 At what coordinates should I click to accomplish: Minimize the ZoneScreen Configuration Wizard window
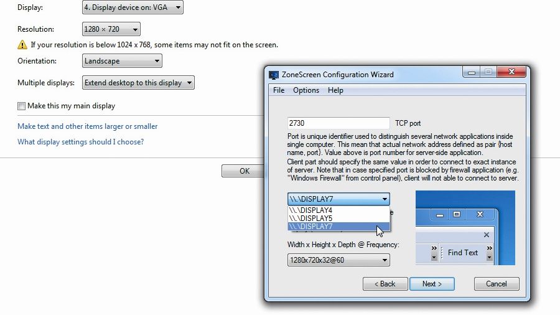point(472,72)
